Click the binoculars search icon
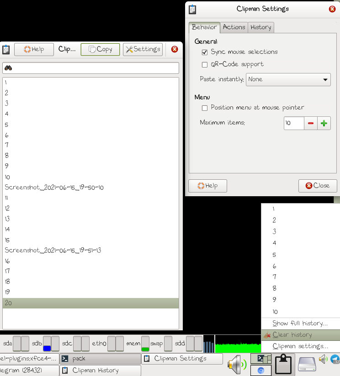The image size is (340, 376). tap(8, 68)
